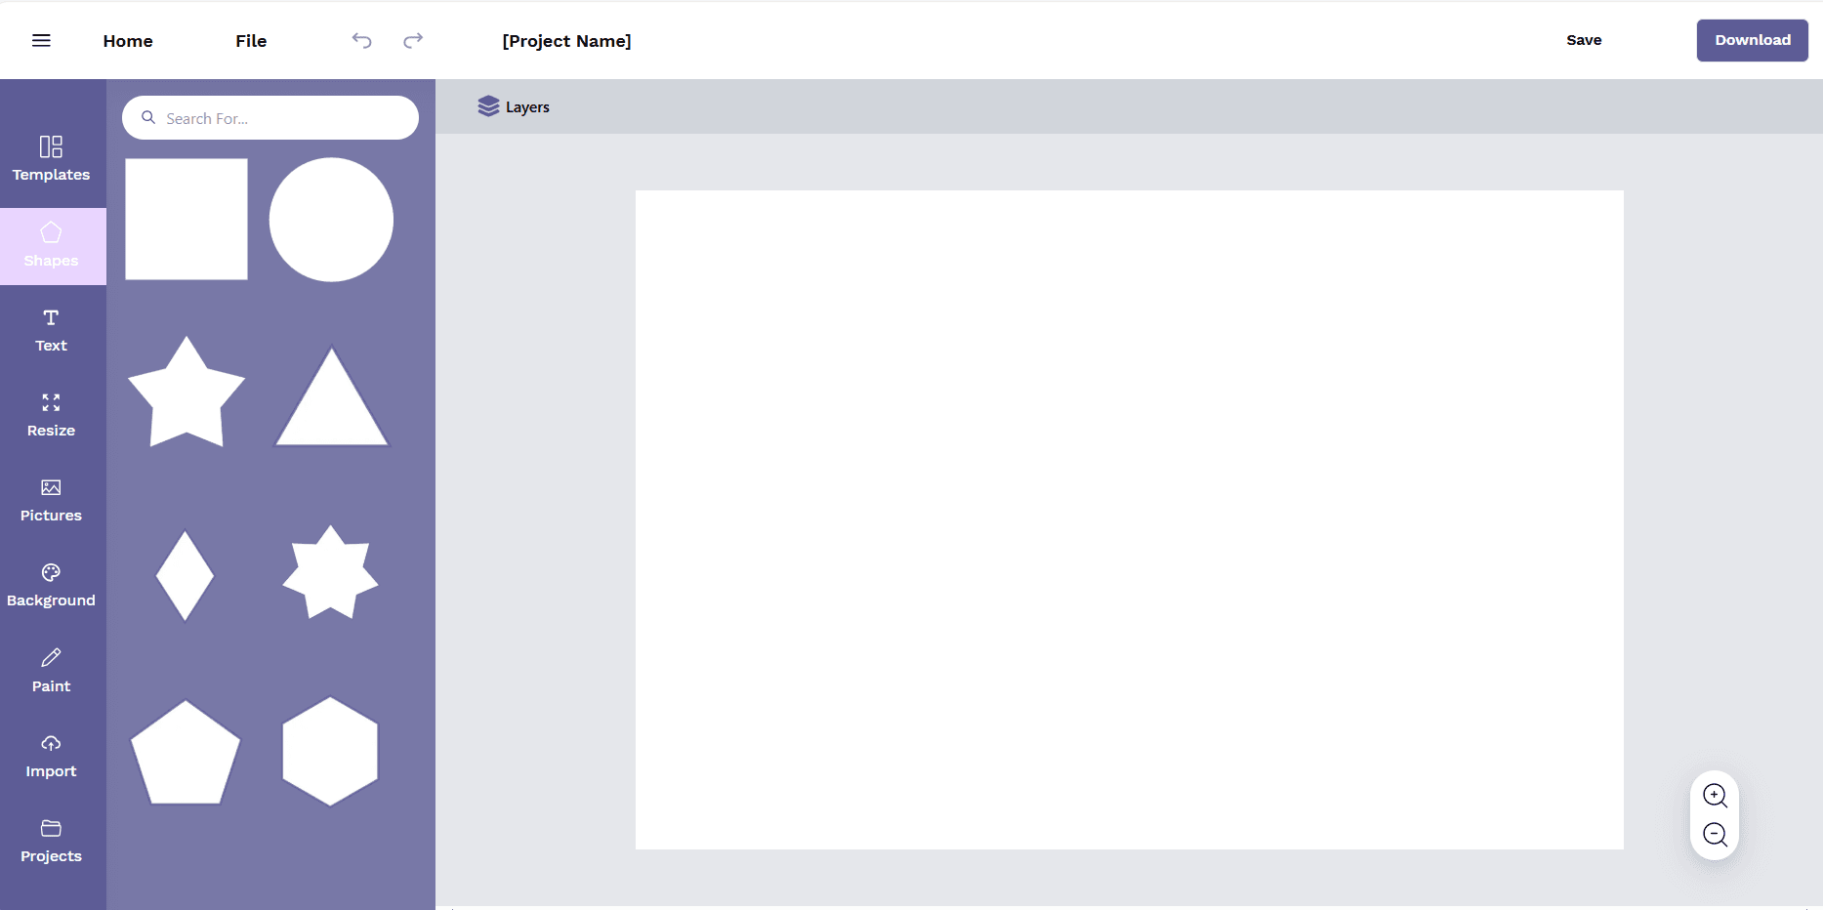Open the Text tool tab

point(52,331)
